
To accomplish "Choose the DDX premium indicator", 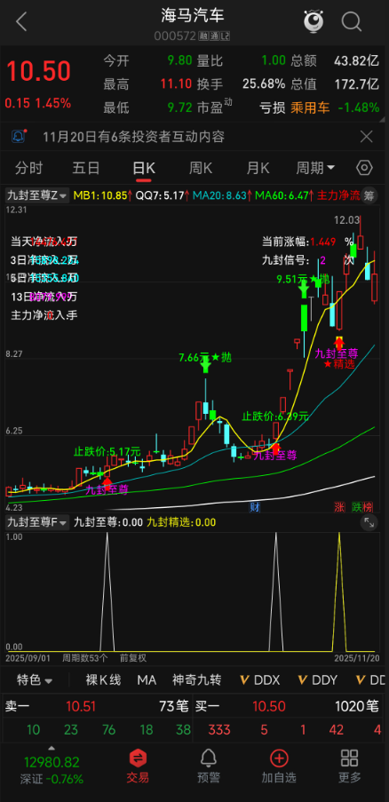I will click(x=259, y=680).
